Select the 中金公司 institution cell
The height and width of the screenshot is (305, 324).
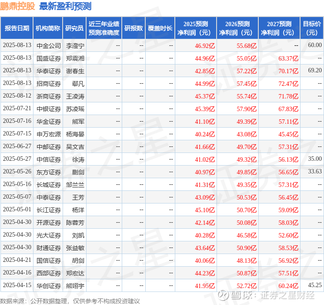49,46
